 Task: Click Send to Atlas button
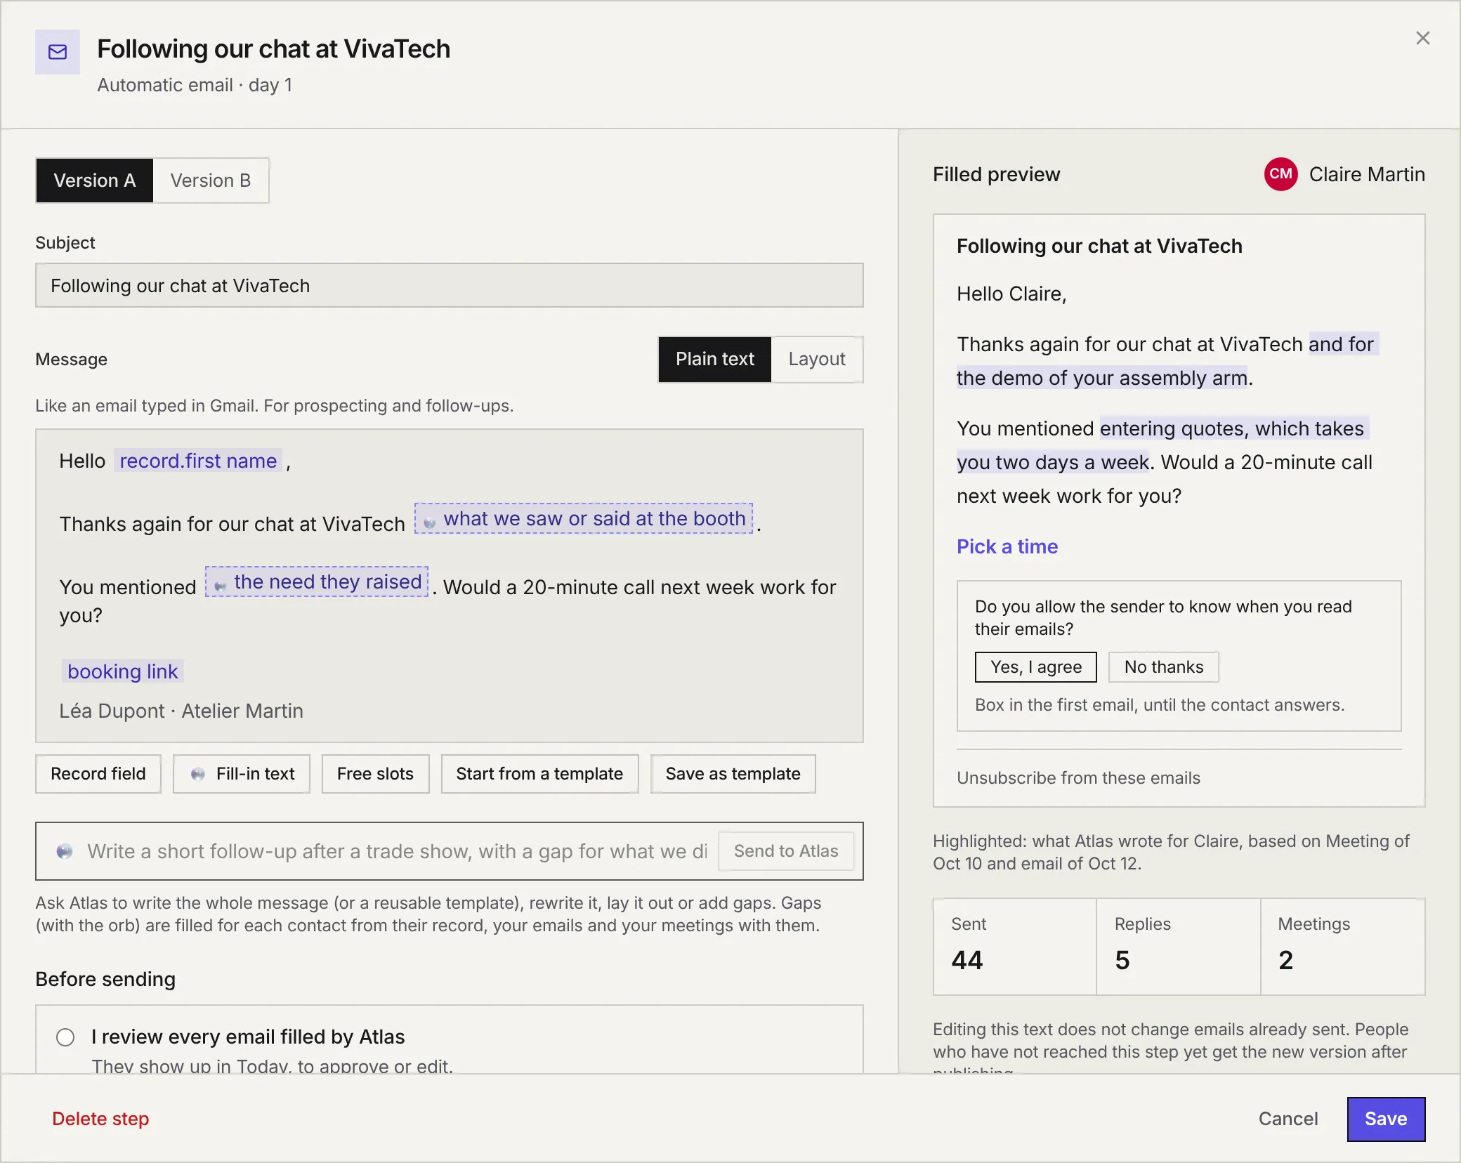[786, 851]
